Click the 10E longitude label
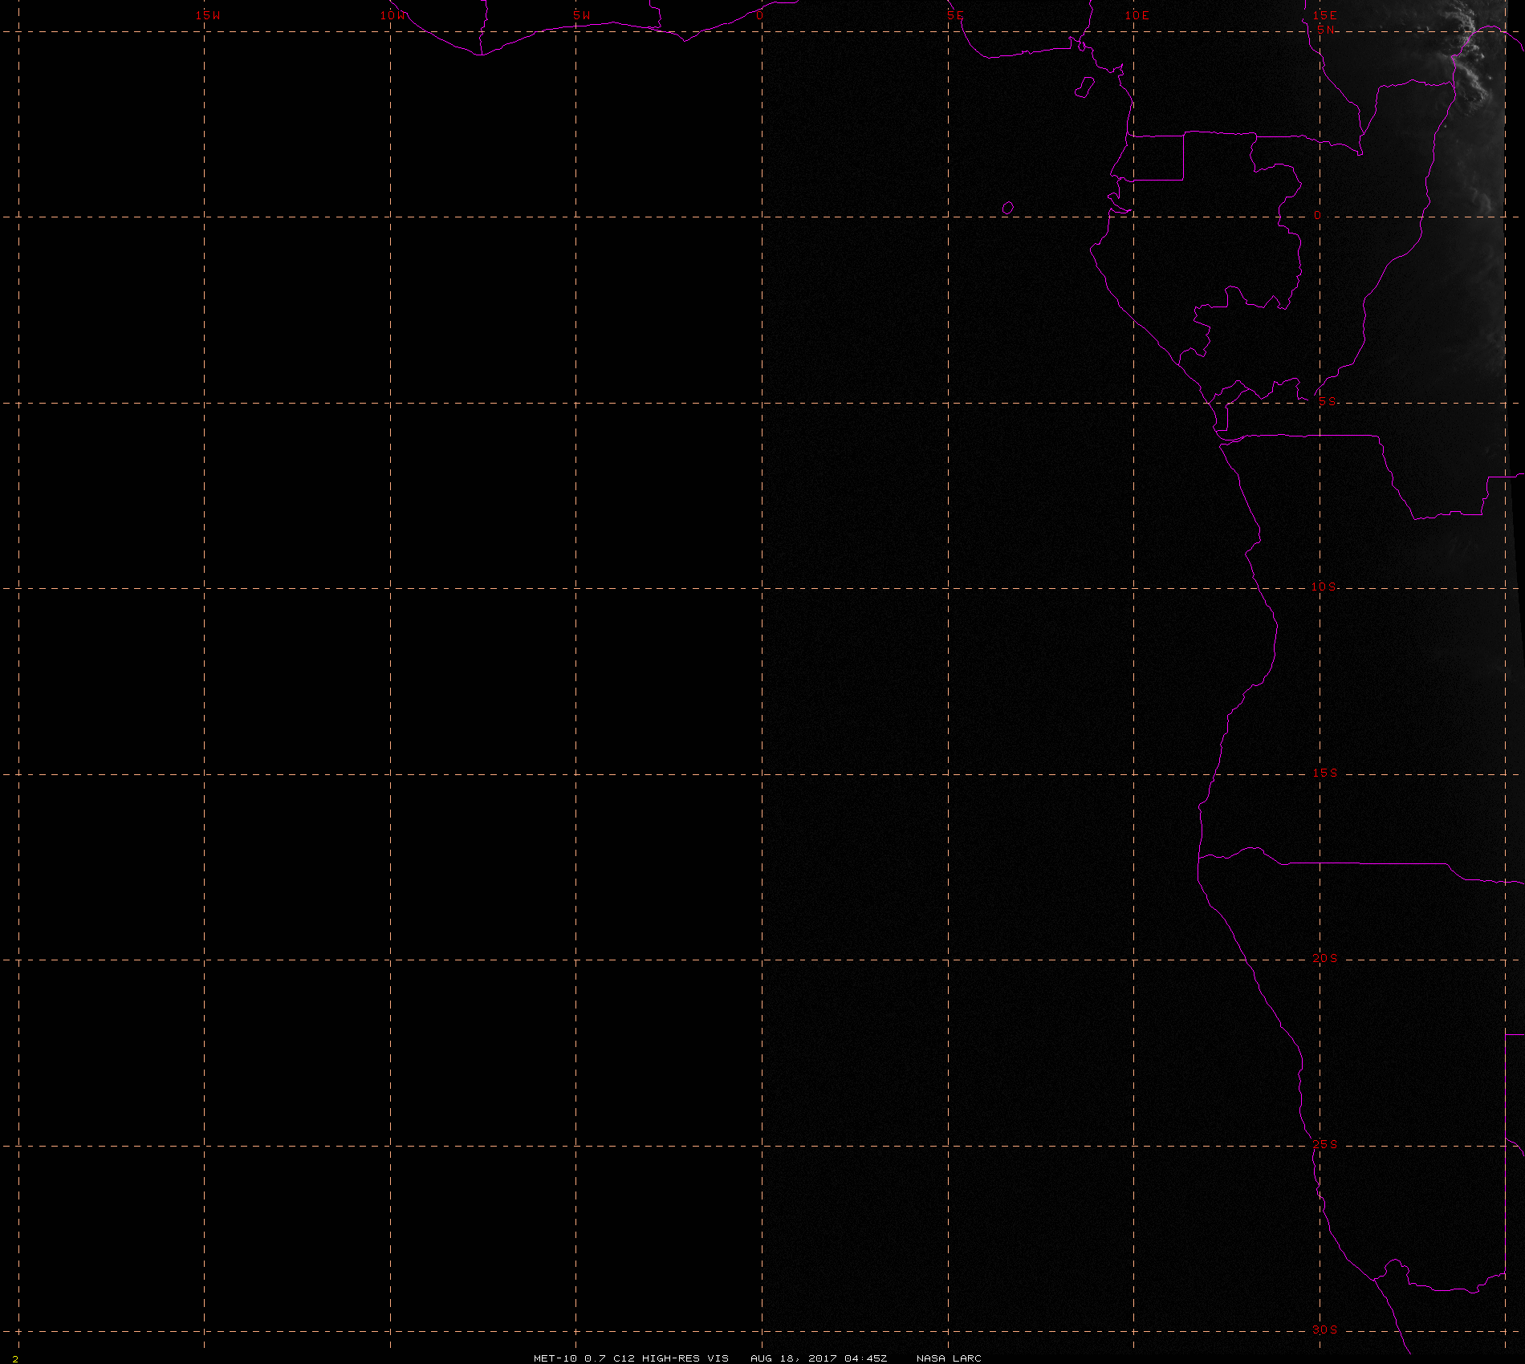The width and height of the screenshot is (1525, 1364). [x=1137, y=15]
